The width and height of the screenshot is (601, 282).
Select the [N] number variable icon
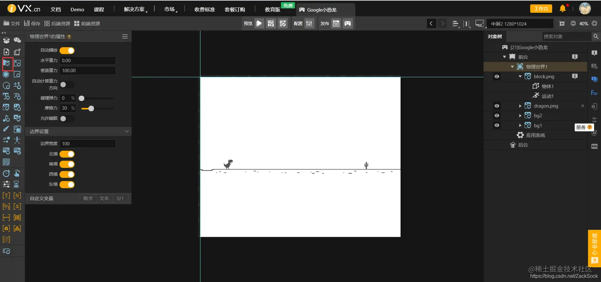17,196
